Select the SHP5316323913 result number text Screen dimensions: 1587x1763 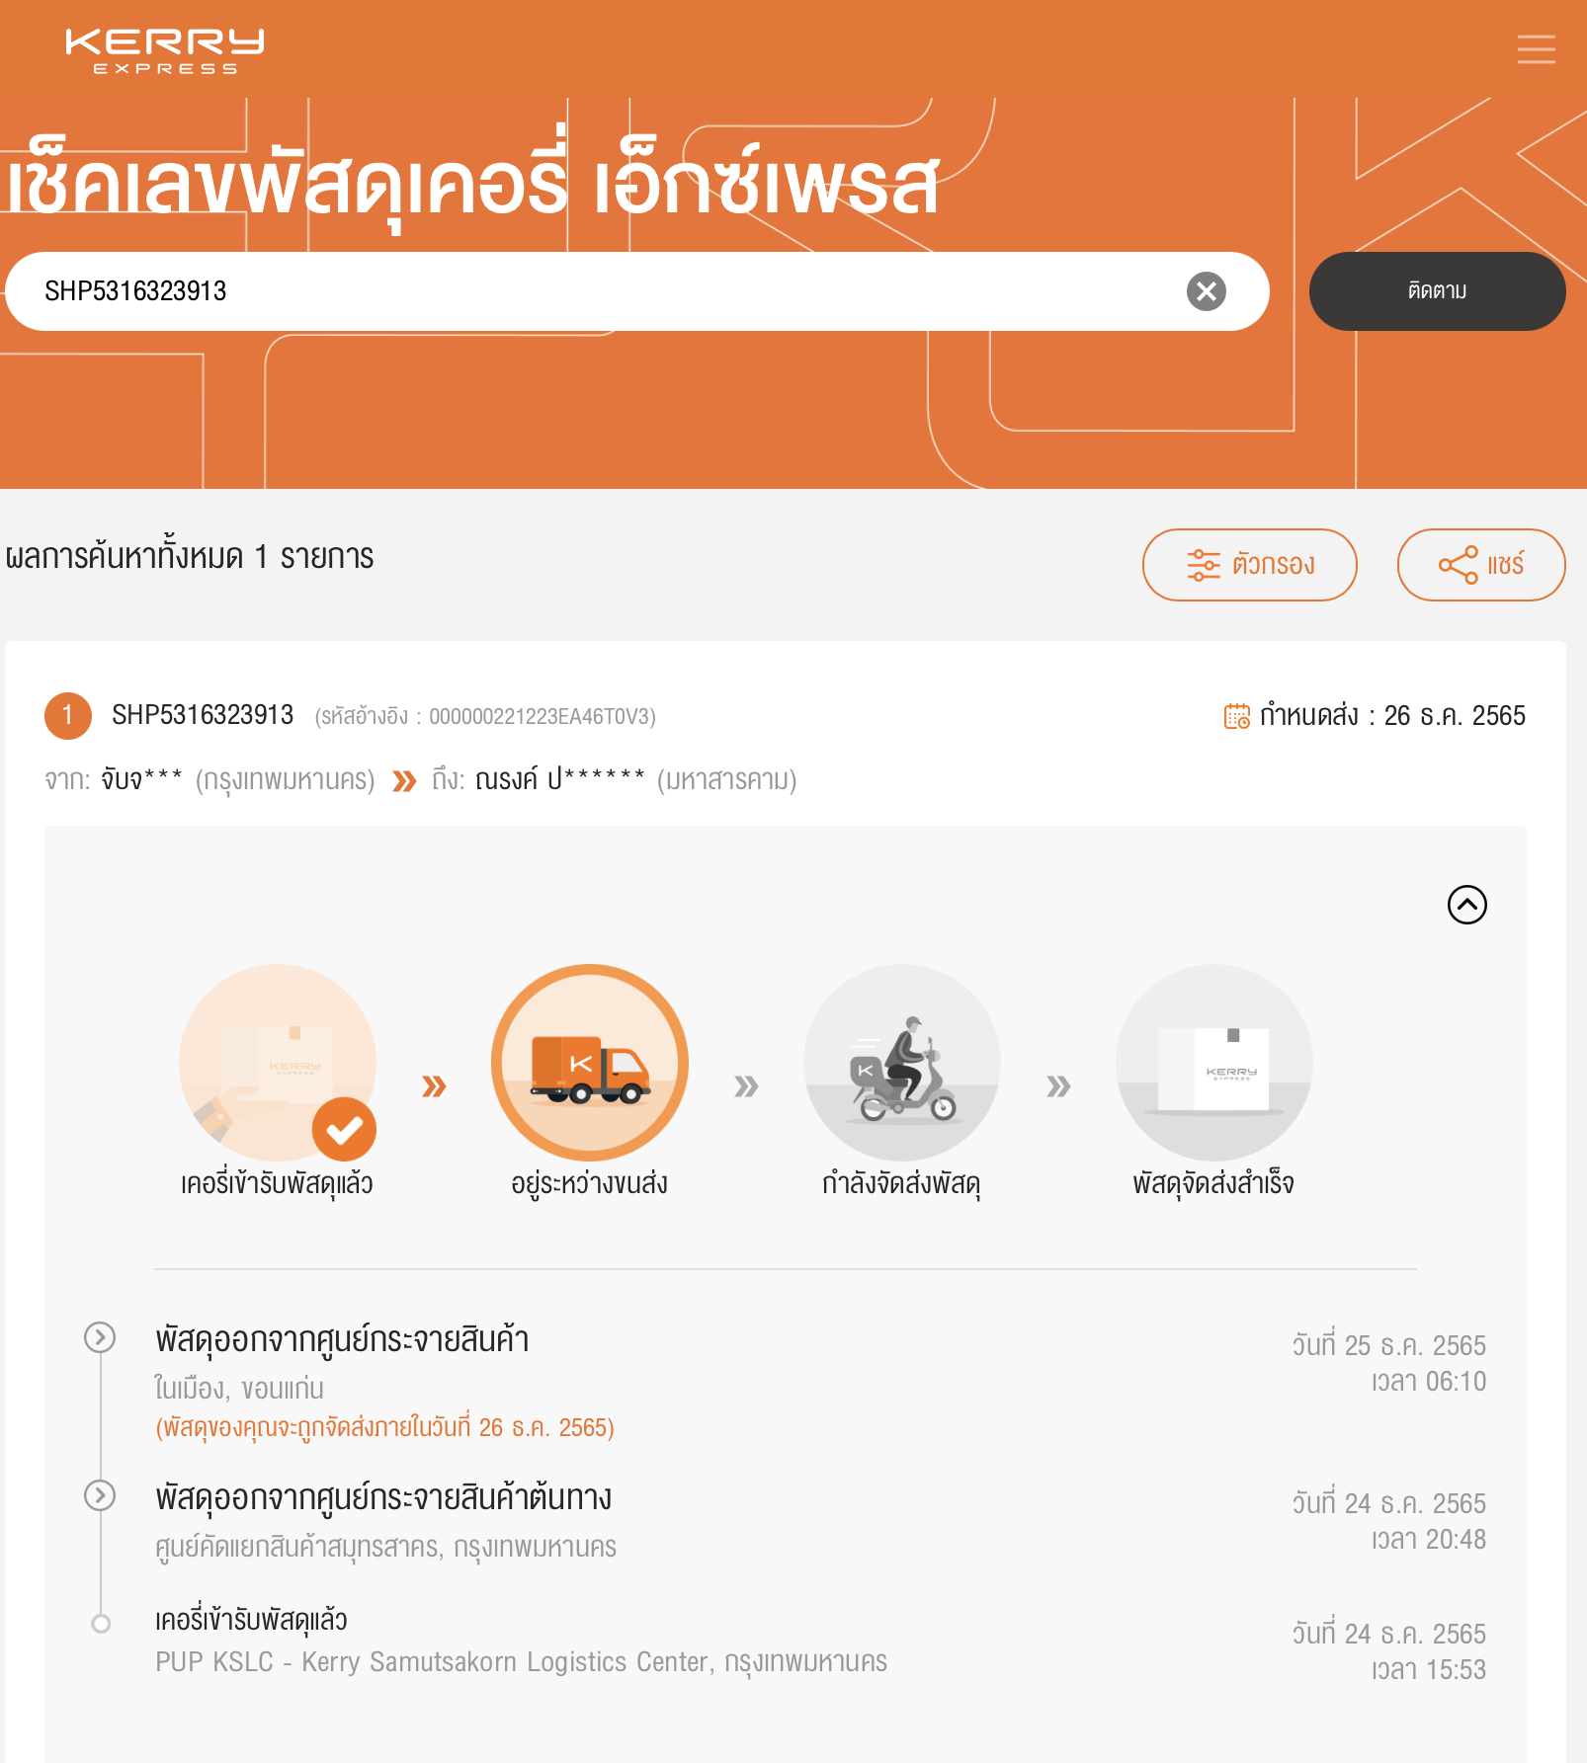click(x=203, y=715)
